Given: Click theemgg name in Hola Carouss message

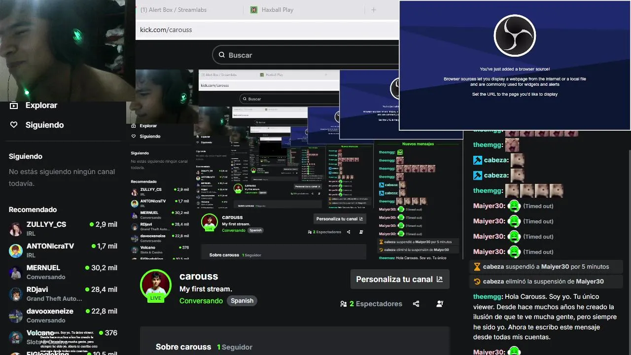Looking at the screenshot, I should 488,297.
